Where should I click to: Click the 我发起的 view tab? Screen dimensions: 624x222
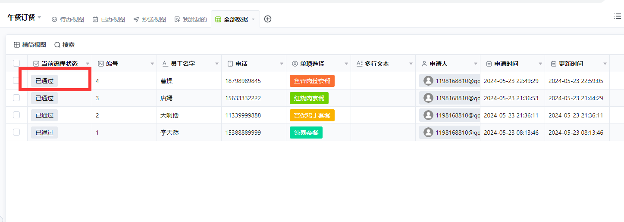click(191, 19)
